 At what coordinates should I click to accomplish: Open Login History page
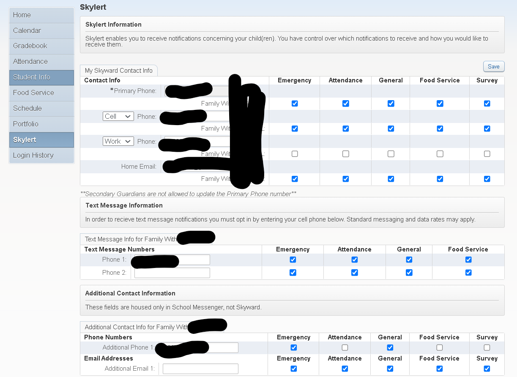click(x=41, y=155)
